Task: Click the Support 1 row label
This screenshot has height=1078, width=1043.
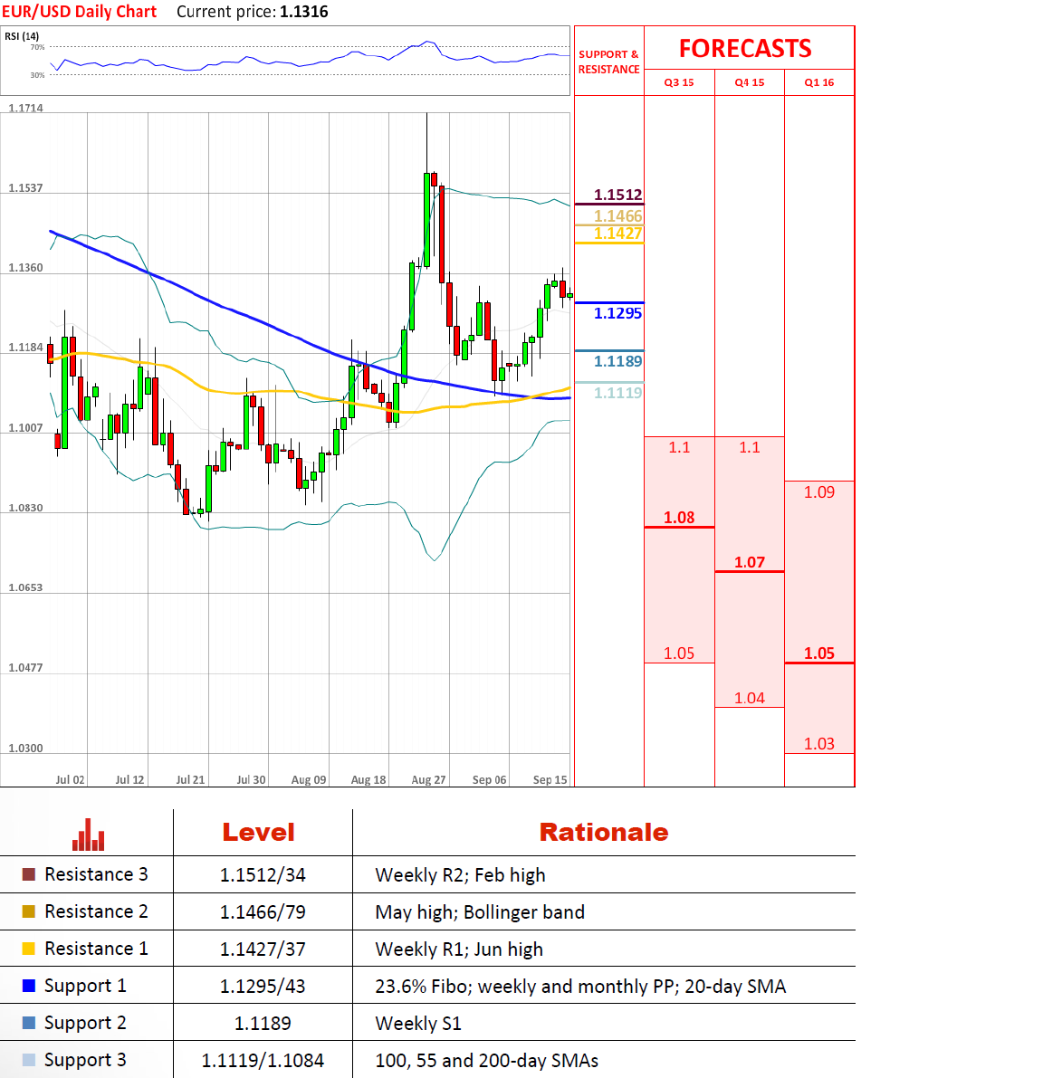Action: (x=85, y=986)
